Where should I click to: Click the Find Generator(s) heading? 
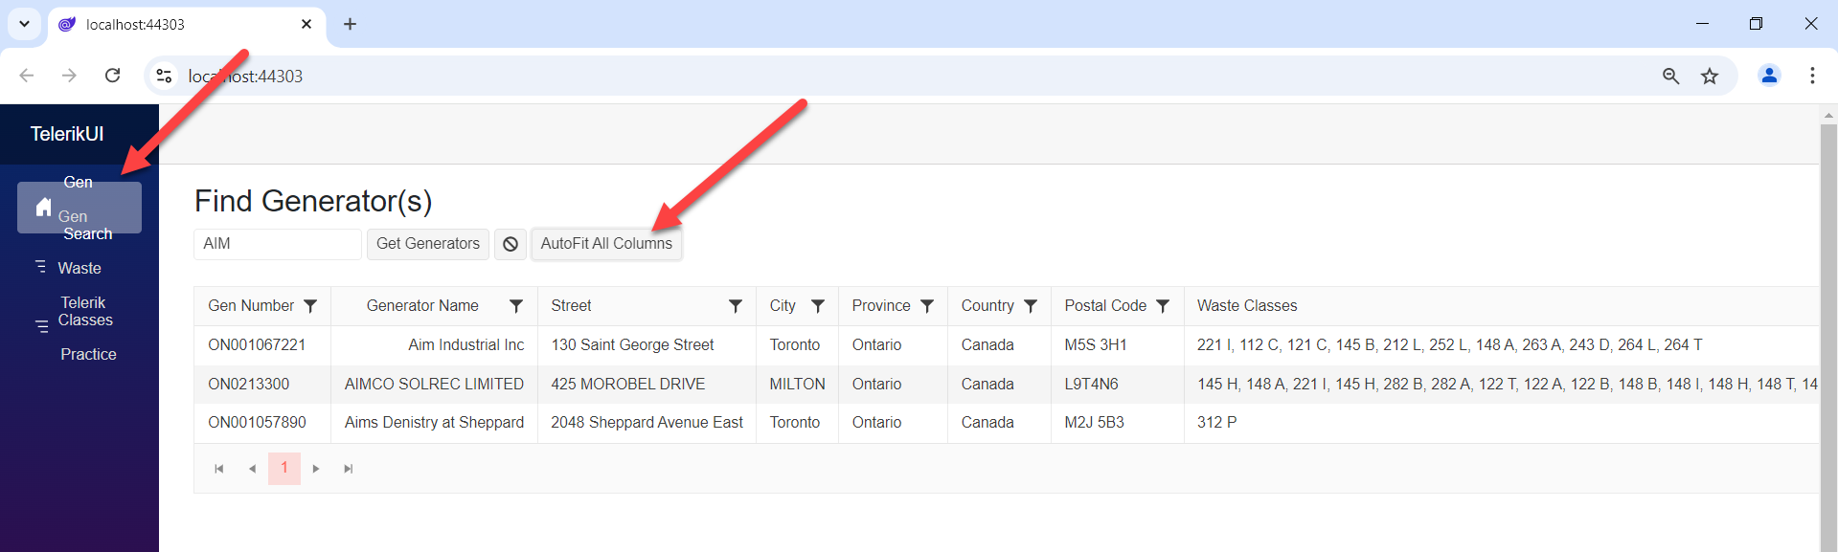tap(313, 201)
